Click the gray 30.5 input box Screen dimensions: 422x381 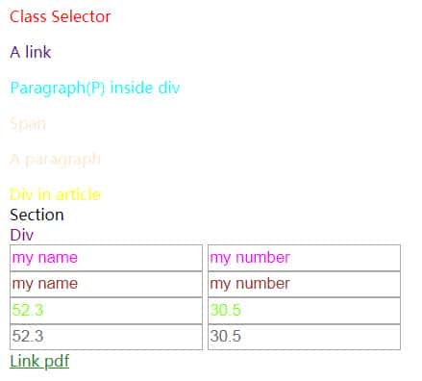pos(304,337)
